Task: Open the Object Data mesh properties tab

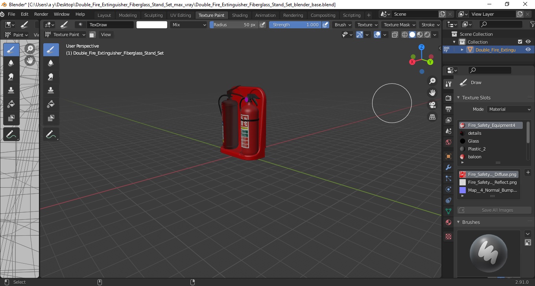Action: click(x=448, y=211)
